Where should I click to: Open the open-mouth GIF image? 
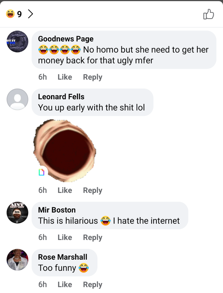coord(64,151)
